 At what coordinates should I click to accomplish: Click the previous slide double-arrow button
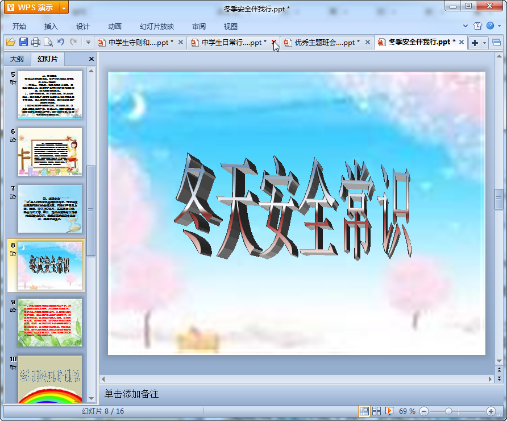pos(499,370)
